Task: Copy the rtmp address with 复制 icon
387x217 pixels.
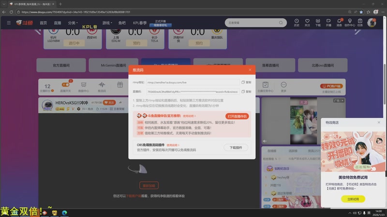Action: [246, 82]
